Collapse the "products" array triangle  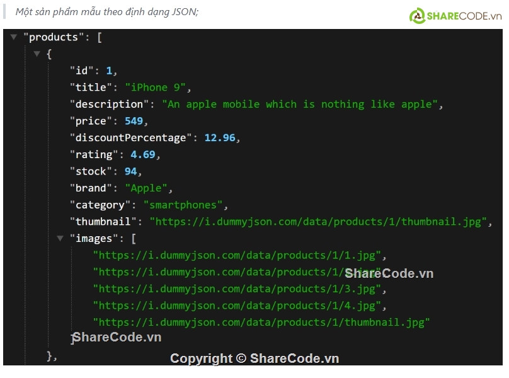[x=14, y=37]
